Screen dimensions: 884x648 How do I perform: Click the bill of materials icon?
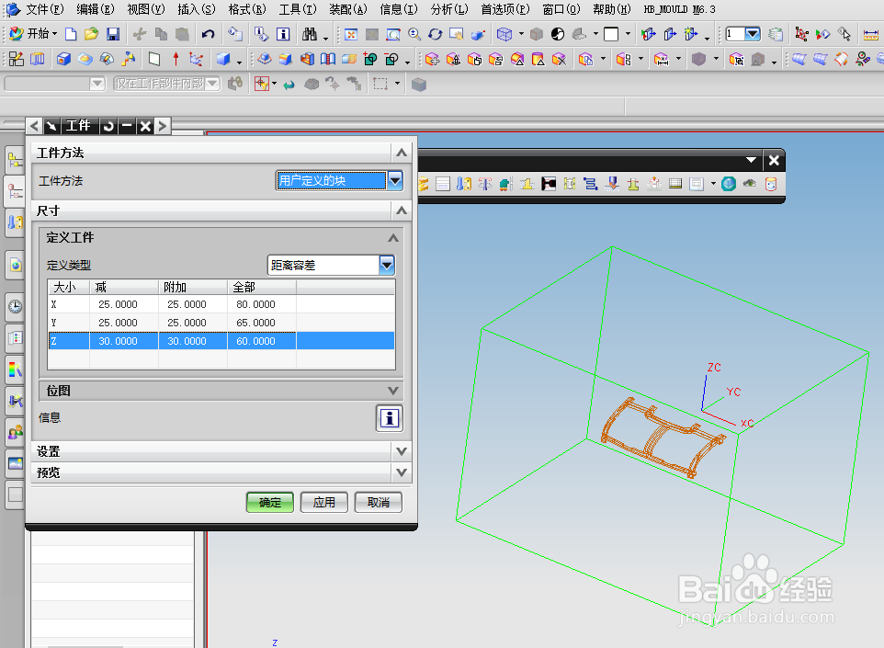tap(675, 184)
